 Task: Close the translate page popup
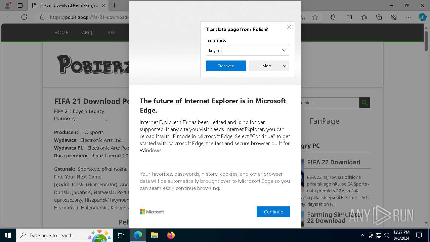pyautogui.click(x=289, y=27)
